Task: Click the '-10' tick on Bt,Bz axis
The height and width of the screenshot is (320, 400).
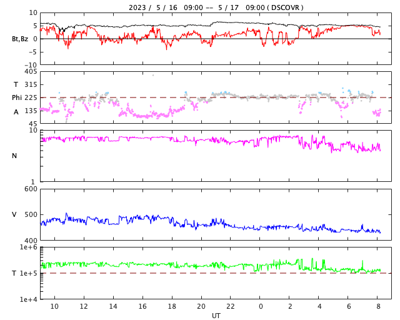Action: pyautogui.click(x=32, y=66)
